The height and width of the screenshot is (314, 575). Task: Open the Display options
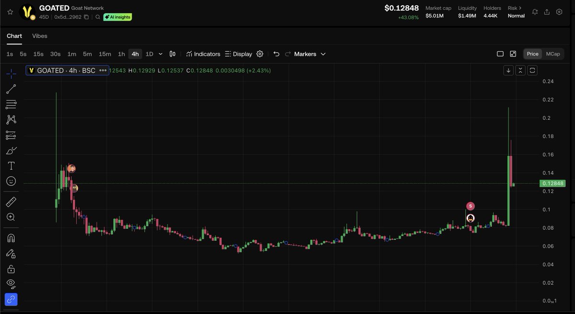click(x=238, y=54)
